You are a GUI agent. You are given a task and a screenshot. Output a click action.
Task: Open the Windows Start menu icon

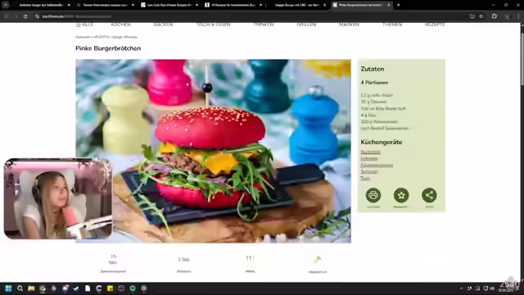click(9, 288)
